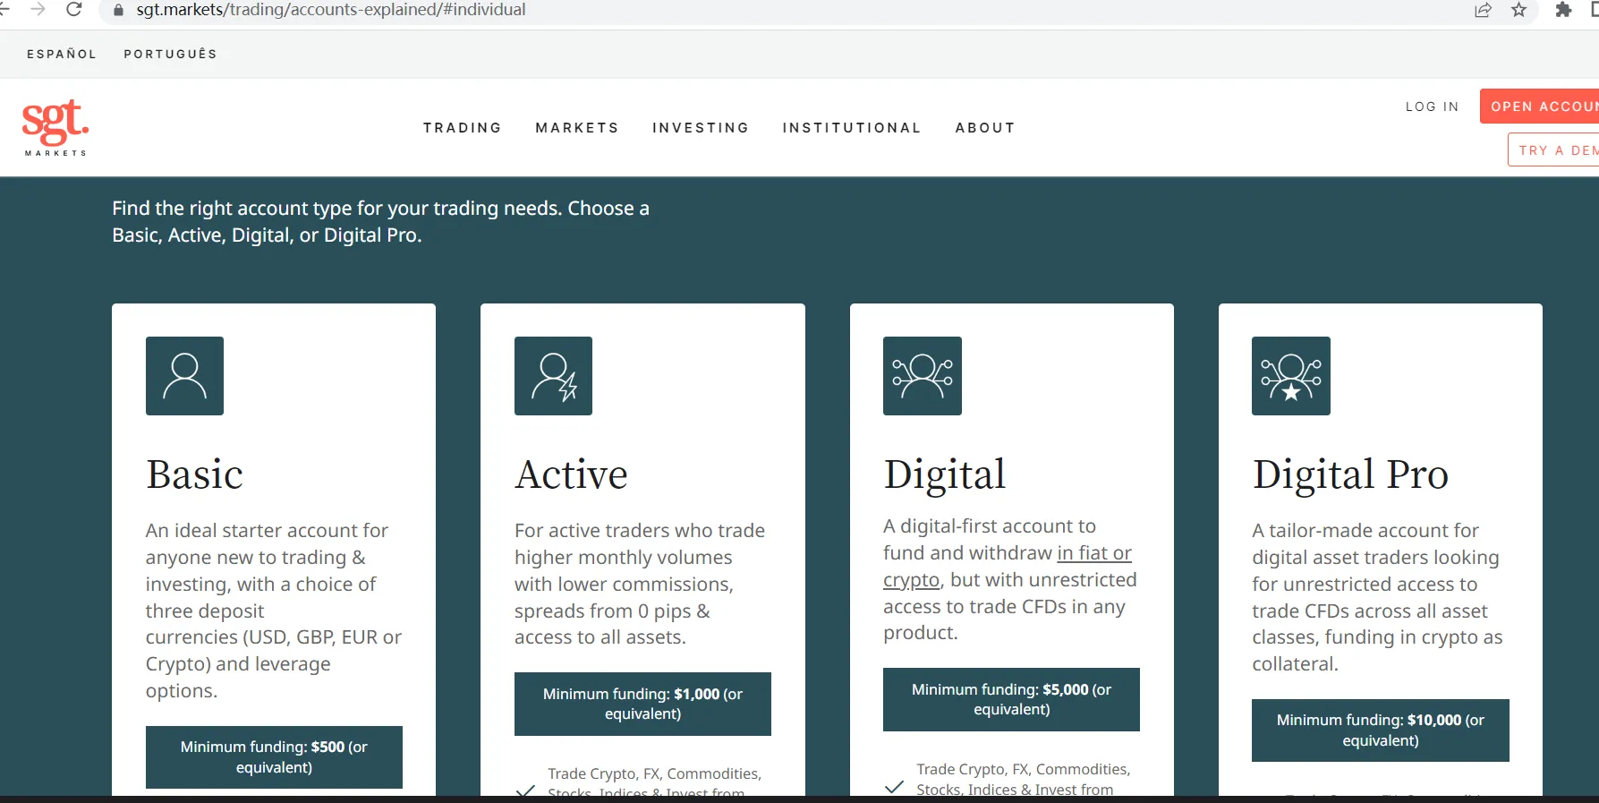The height and width of the screenshot is (803, 1599).
Task: Click the Basic minimum funding $500 box
Action: [274, 757]
